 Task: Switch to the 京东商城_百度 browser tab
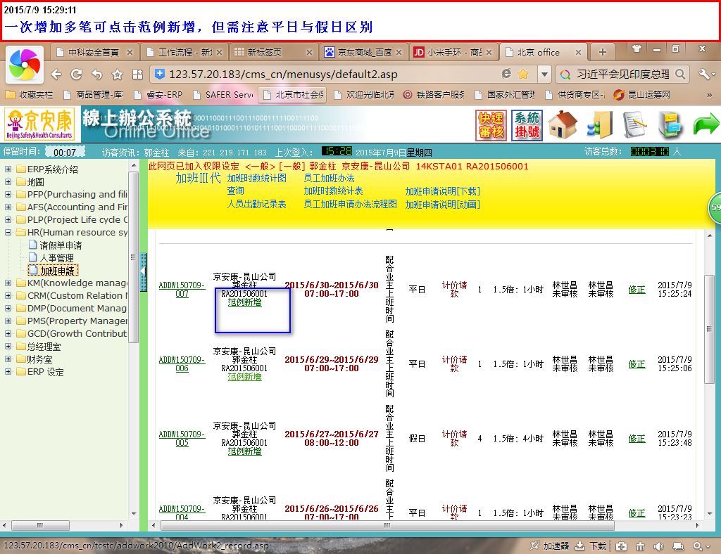coord(364,52)
